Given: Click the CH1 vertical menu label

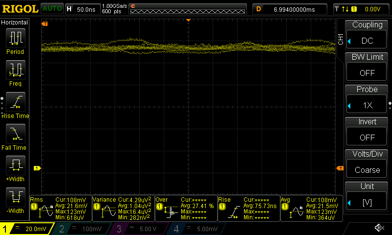Looking at the screenshot, I should tap(341, 39).
